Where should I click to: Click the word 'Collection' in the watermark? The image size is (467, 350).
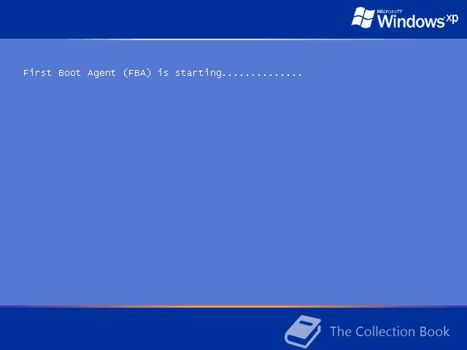click(x=385, y=332)
